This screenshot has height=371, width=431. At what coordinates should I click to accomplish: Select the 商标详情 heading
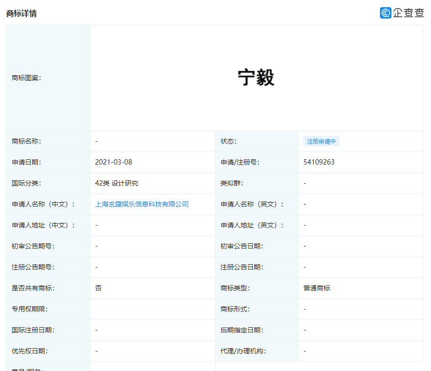pyautogui.click(x=21, y=13)
